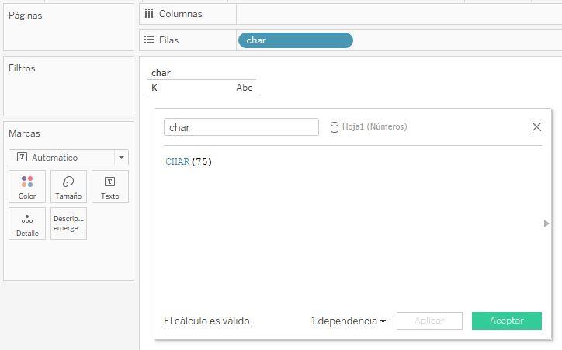562x350 pixels.
Task: Click the Columnas shelf icon
Action: (149, 14)
